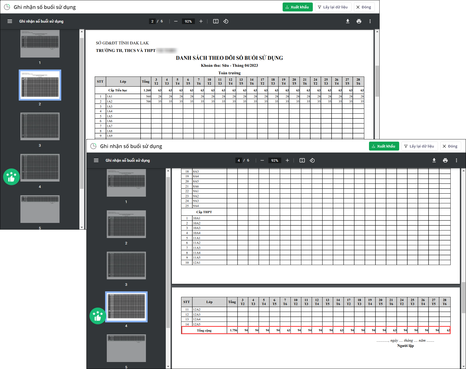Click Lấy lại dữ liệu in upper window

click(333, 7)
